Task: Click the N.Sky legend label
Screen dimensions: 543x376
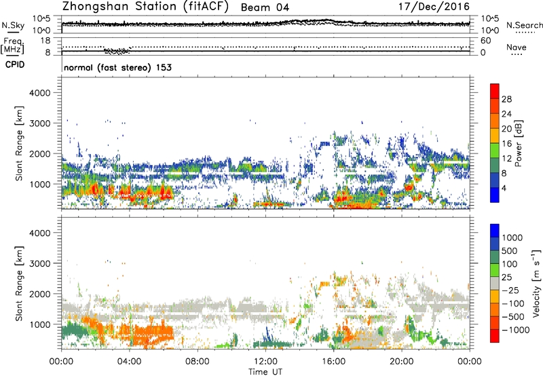Action: (13, 25)
